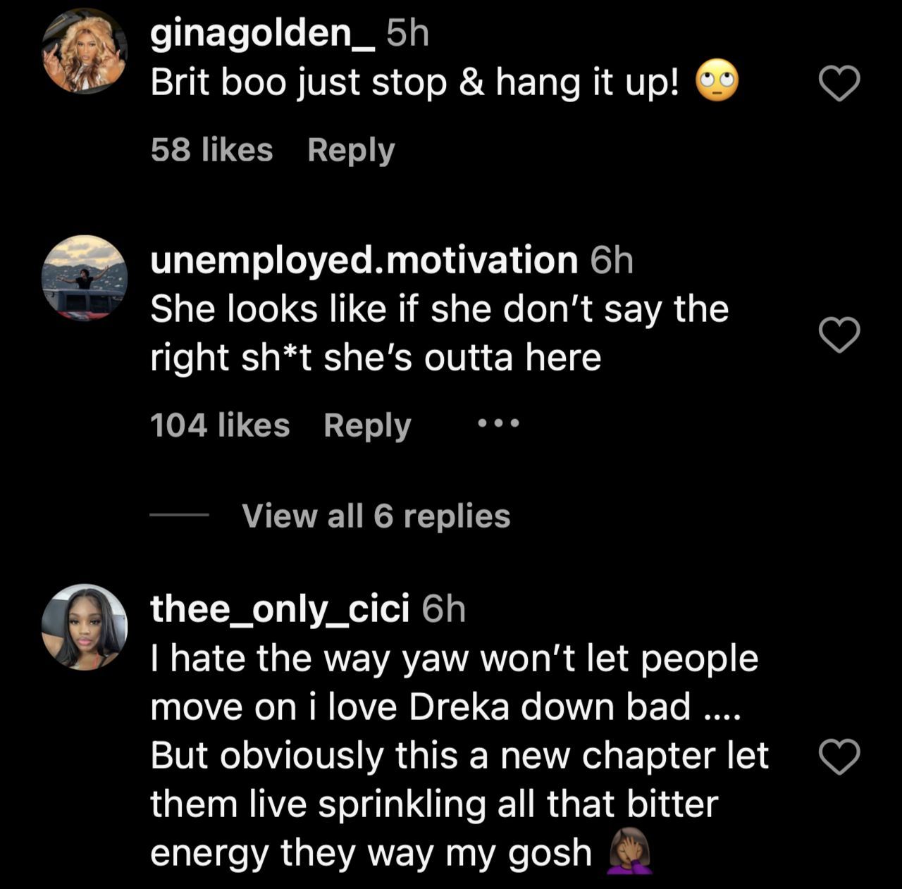This screenshot has height=889, width=902.
Task: Reply to ginagolden_'s comment
Action: tap(351, 150)
